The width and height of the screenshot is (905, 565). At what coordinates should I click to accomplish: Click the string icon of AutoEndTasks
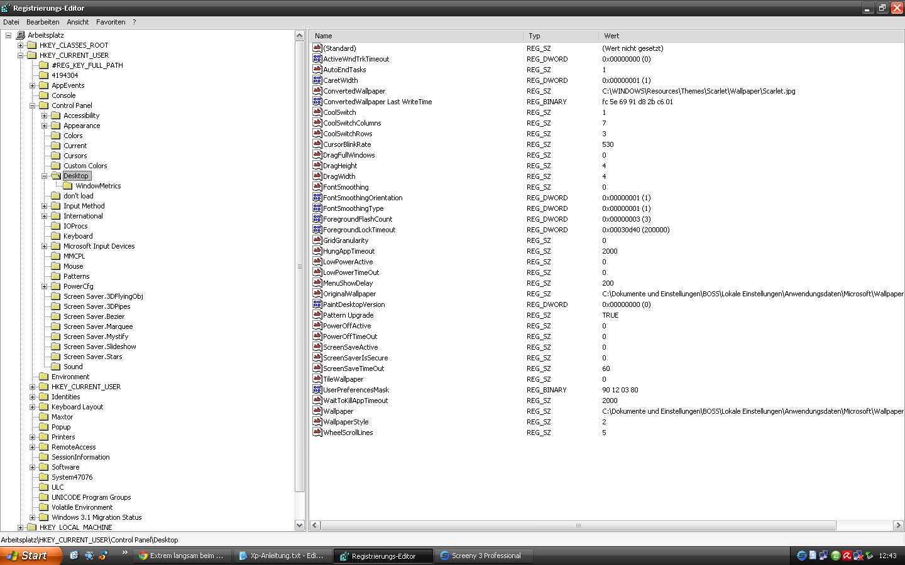pyautogui.click(x=317, y=69)
